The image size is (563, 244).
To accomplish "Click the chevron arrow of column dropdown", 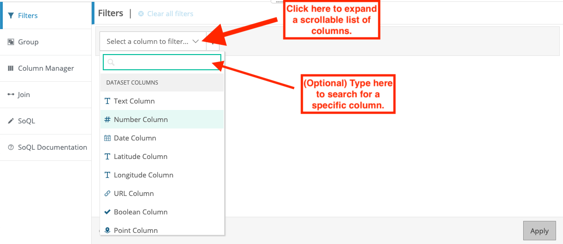I will 196,42.
